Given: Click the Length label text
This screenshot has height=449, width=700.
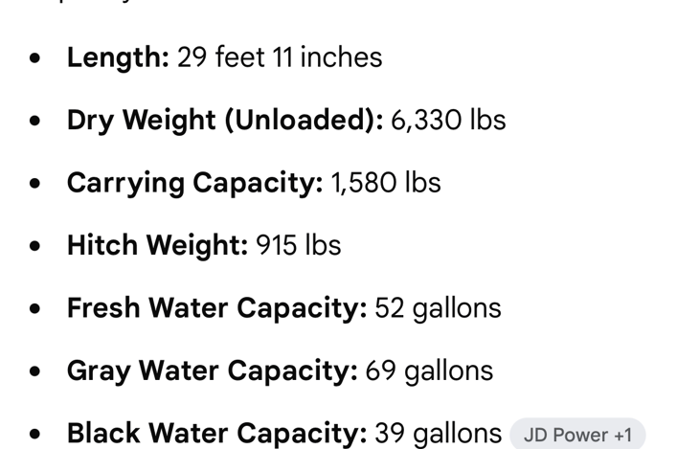Looking at the screenshot, I should click(119, 58).
